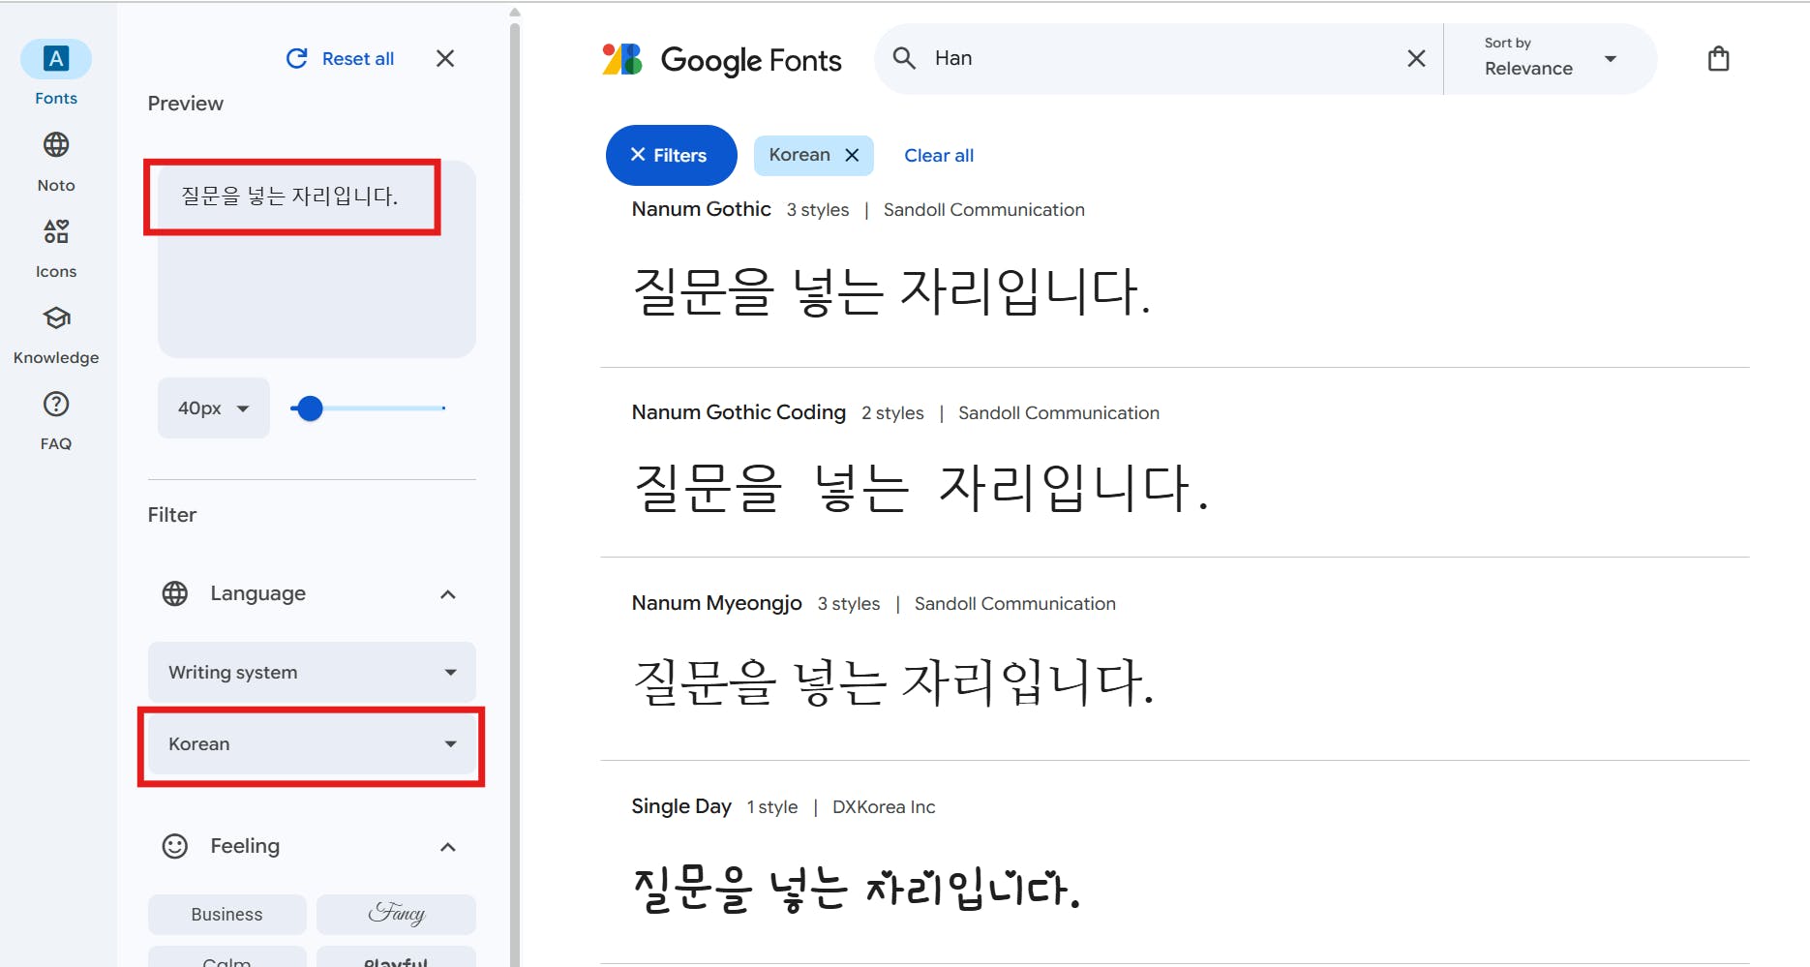Click the shopping bag icon

(1718, 59)
